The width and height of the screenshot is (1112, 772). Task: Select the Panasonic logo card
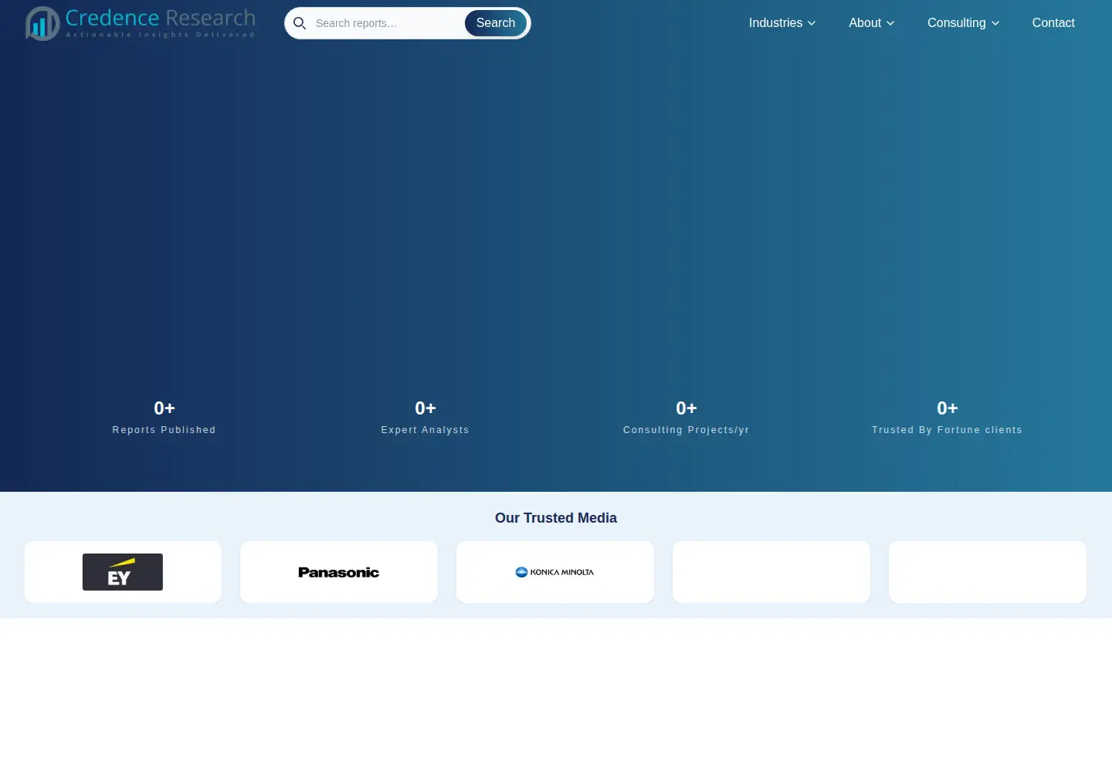click(339, 572)
